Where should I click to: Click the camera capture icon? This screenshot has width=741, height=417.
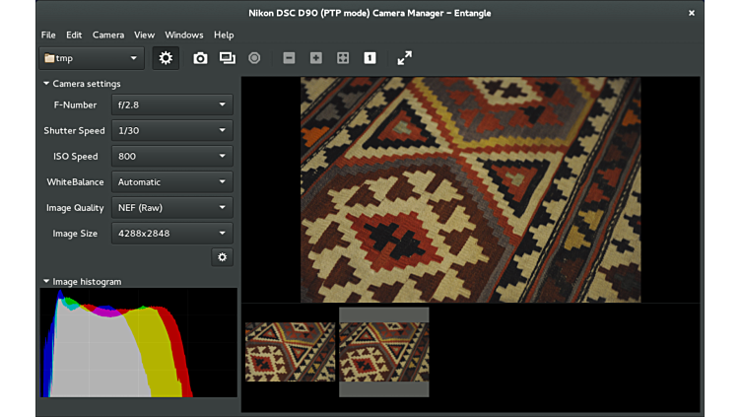[x=200, y=58]
